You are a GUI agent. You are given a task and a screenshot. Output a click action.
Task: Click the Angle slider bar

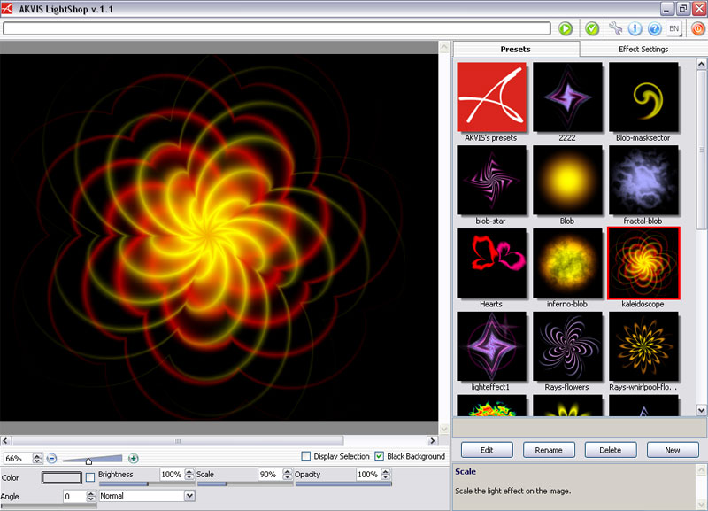(49, 506)
